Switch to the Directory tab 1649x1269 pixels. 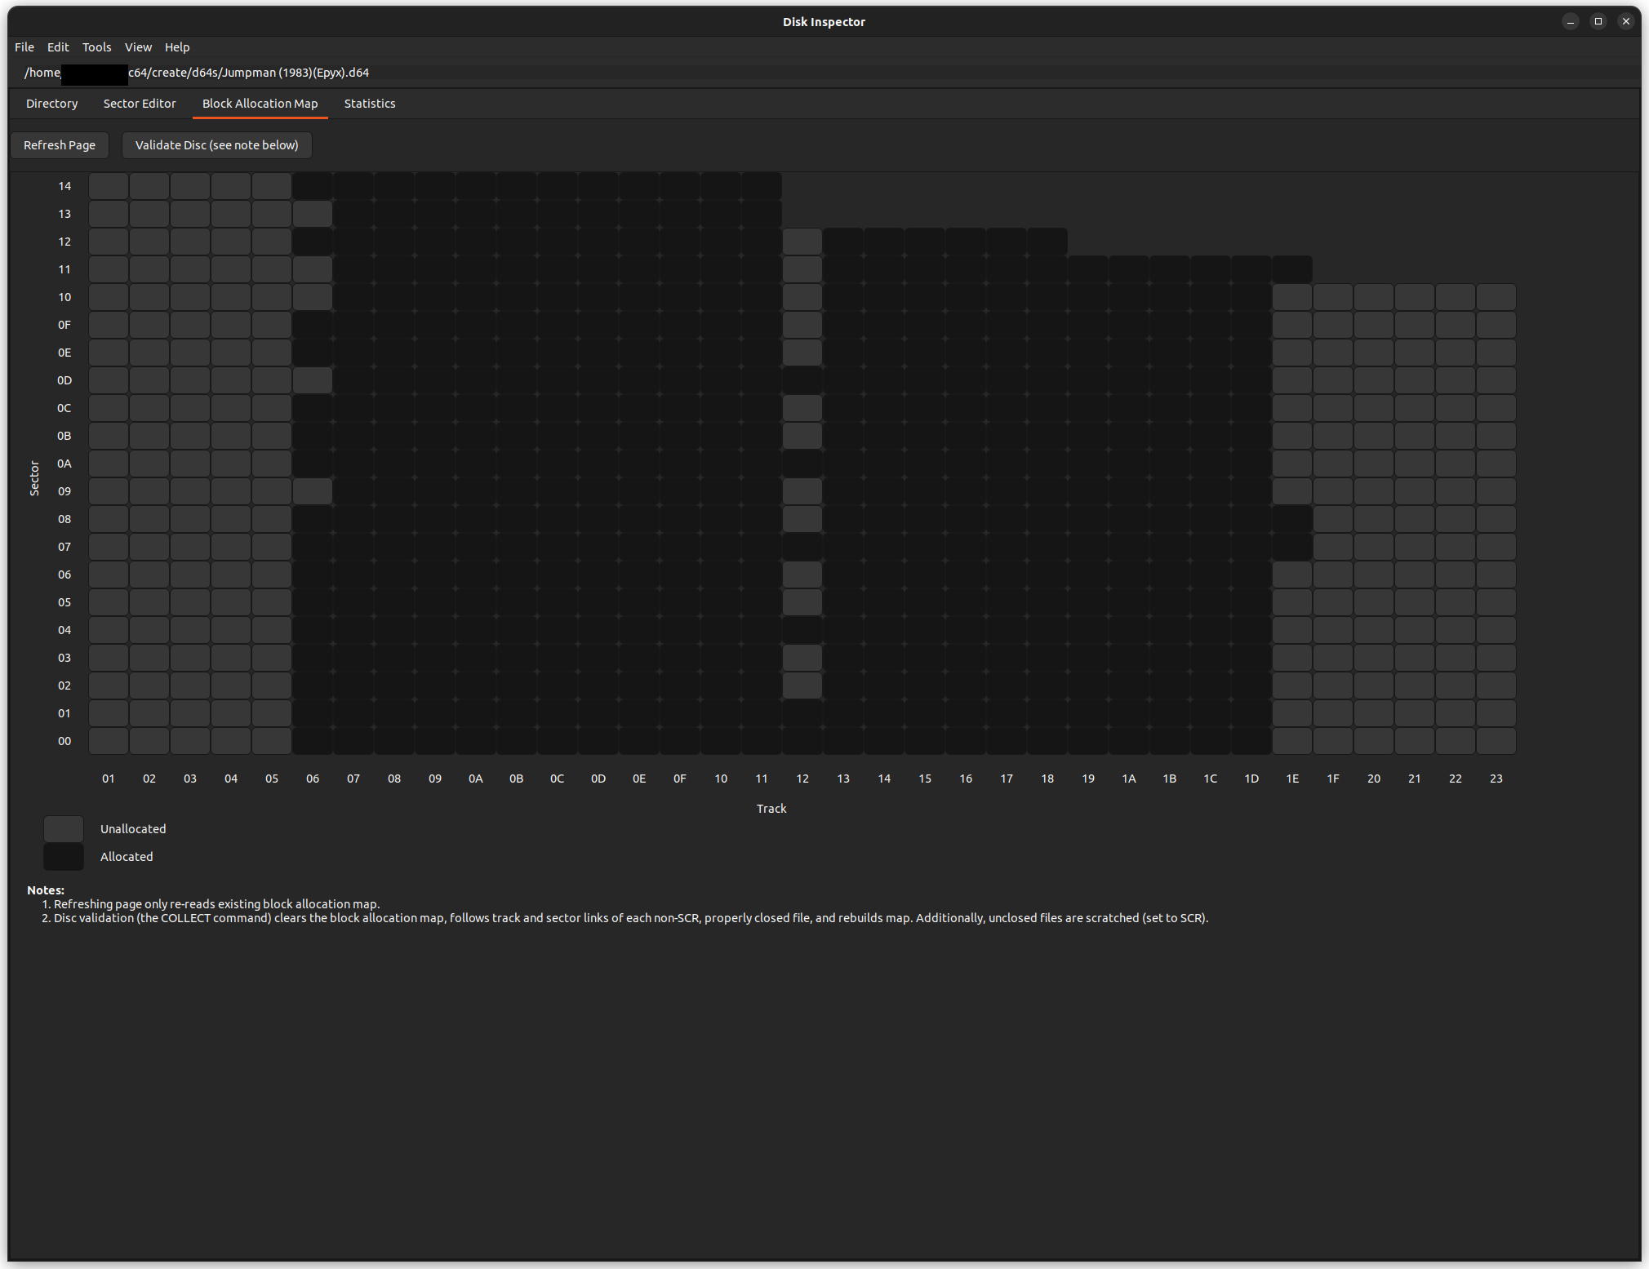tap(51, 104)
